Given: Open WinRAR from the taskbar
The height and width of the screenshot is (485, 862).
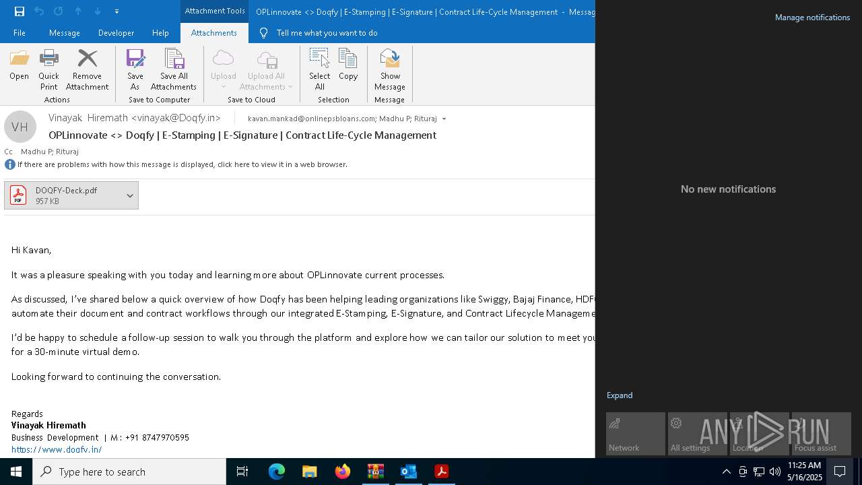Looking at the screenshot, I should [375, 472].
